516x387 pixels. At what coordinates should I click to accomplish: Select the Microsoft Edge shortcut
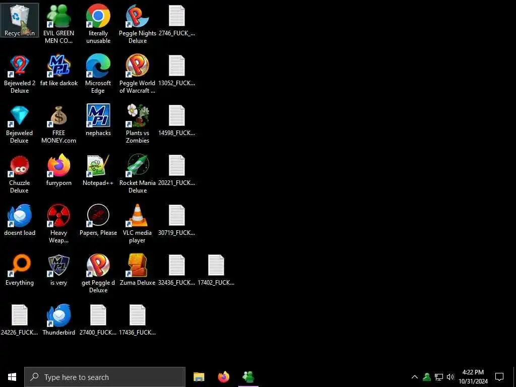click(x=98, y=74)
